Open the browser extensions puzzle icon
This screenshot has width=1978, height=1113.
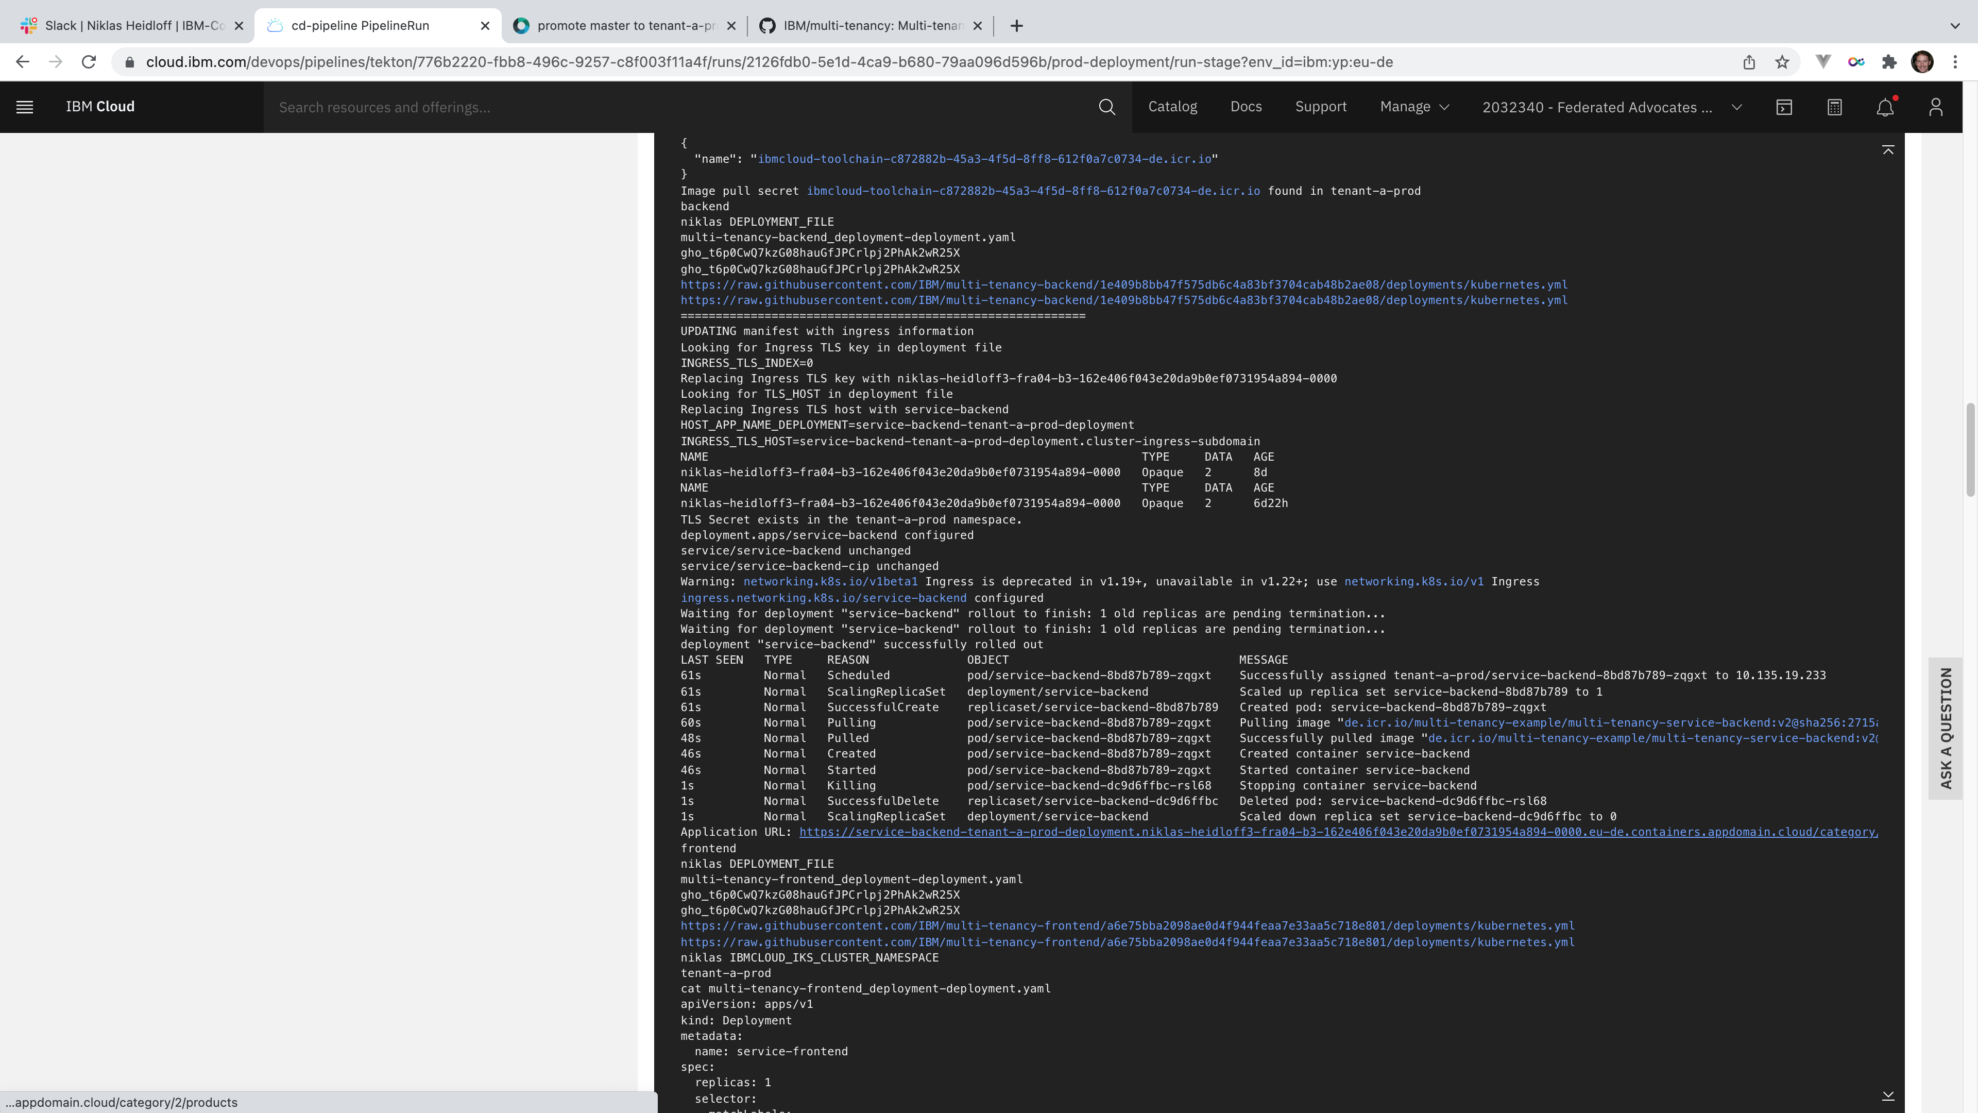coord(1889,62)
